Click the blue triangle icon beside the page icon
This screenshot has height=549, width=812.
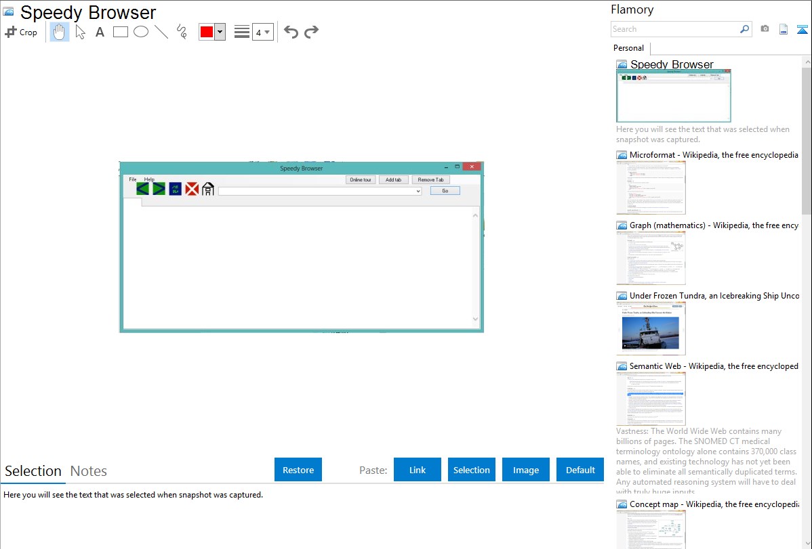802,29
